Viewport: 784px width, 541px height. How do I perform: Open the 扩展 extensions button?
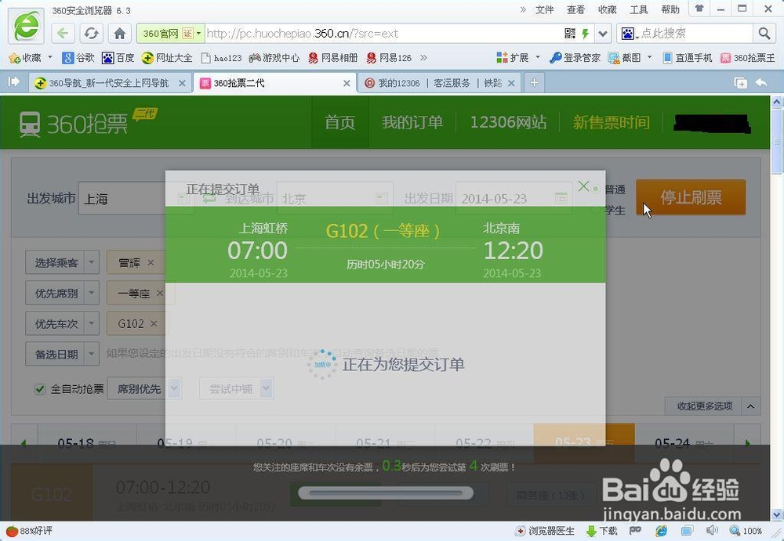[513, 58]
